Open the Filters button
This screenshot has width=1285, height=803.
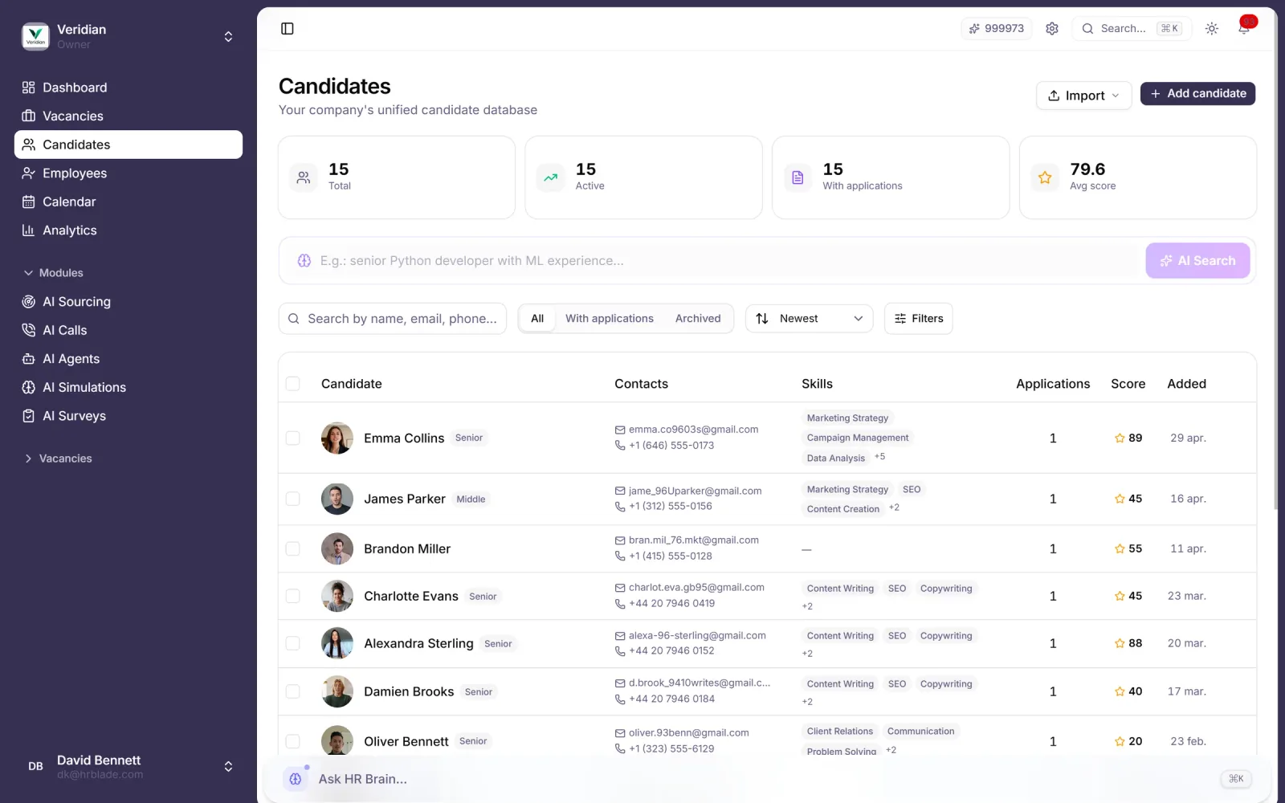coord(919,319)
